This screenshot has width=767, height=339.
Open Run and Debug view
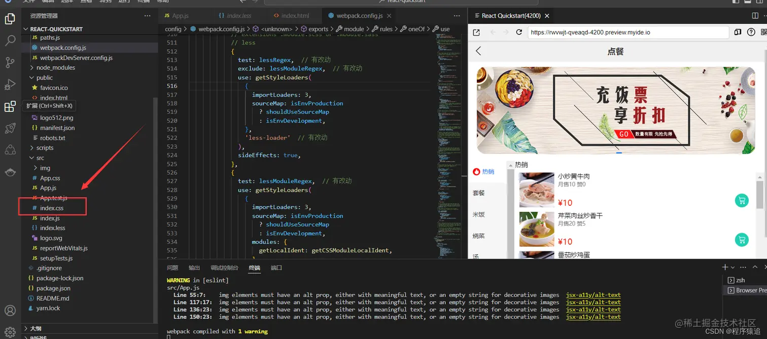click(10, 85)
